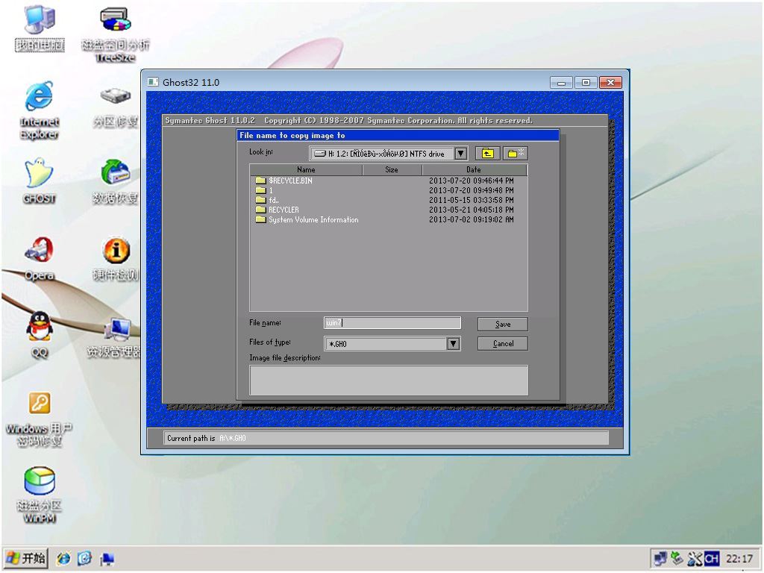The height and width of the screenshot is (573, 764).
Task: Click the Cancel button
Action: click(503, 343)
